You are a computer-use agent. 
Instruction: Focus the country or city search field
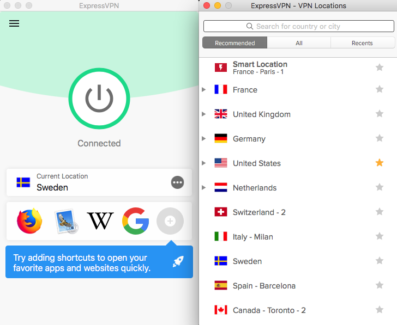(x=299, y=26)
